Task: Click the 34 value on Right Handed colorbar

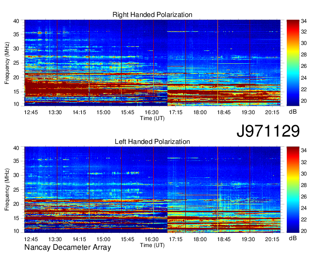Action: [x=304, y=21]
